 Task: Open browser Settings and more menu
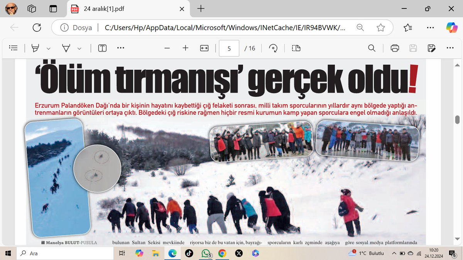tap(431, 27)
